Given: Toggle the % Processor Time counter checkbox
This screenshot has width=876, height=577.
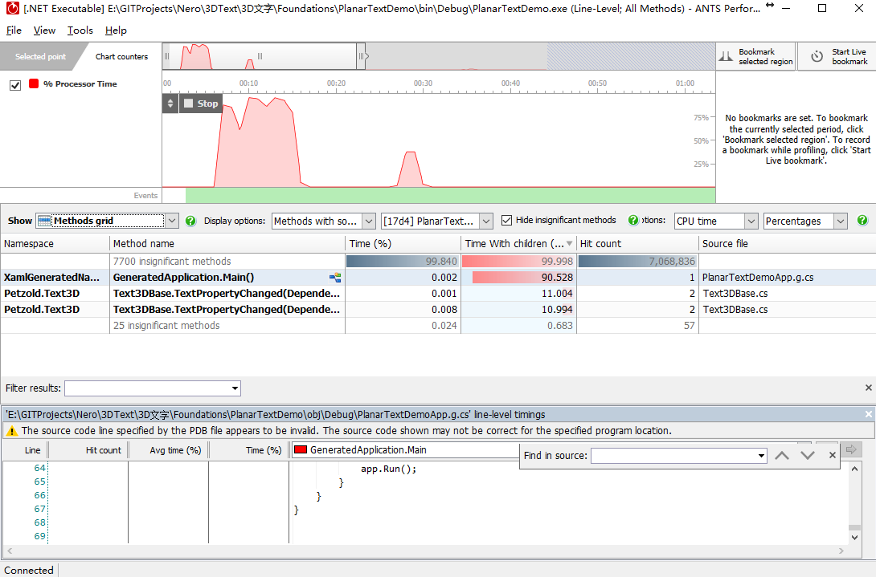Looking at the screenshot, I should click(15, 85).
